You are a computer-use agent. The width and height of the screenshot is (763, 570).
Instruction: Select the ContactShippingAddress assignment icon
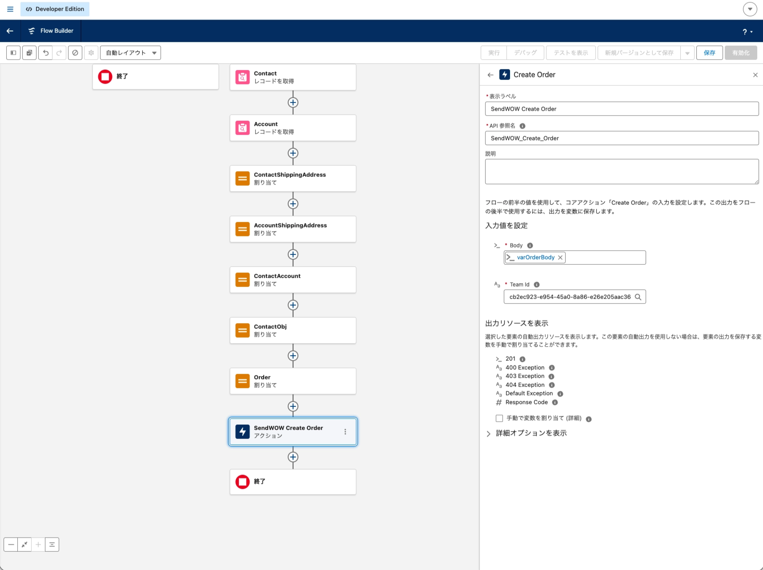click(242, 179)
